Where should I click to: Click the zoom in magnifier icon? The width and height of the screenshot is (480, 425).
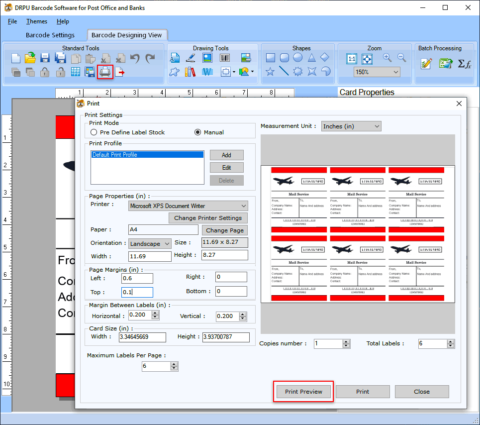coord(387,58)
